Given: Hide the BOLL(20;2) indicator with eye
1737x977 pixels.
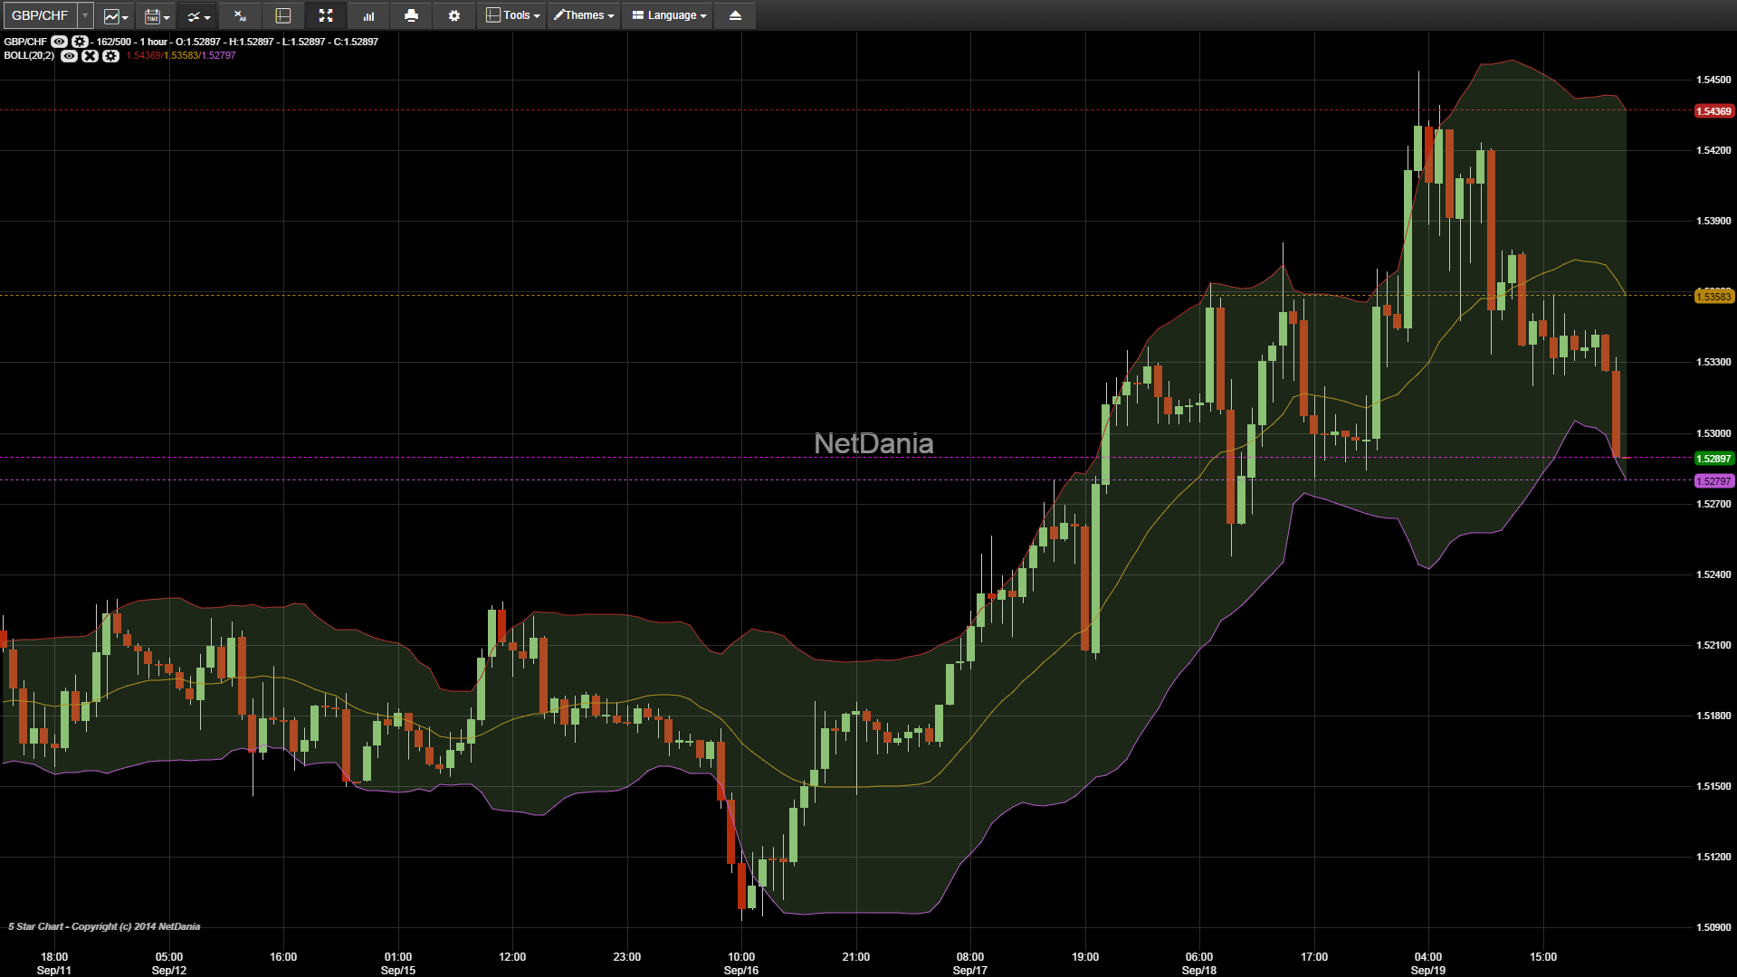Looking at the screenshot, I should [x=69, y=56].
